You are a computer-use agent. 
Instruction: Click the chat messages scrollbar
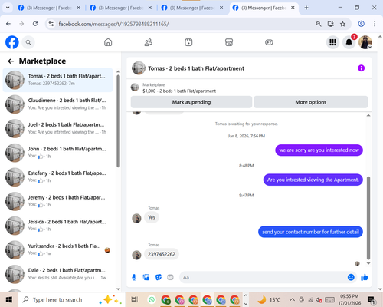click(x=368, y=218)
